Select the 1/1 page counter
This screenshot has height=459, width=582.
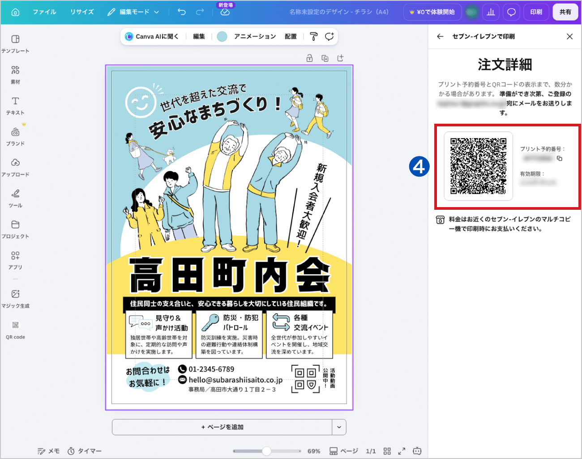(371, 451)
